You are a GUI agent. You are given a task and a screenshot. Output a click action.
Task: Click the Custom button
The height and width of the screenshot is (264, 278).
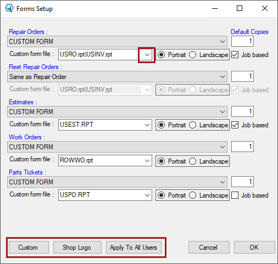click(29, 248)
